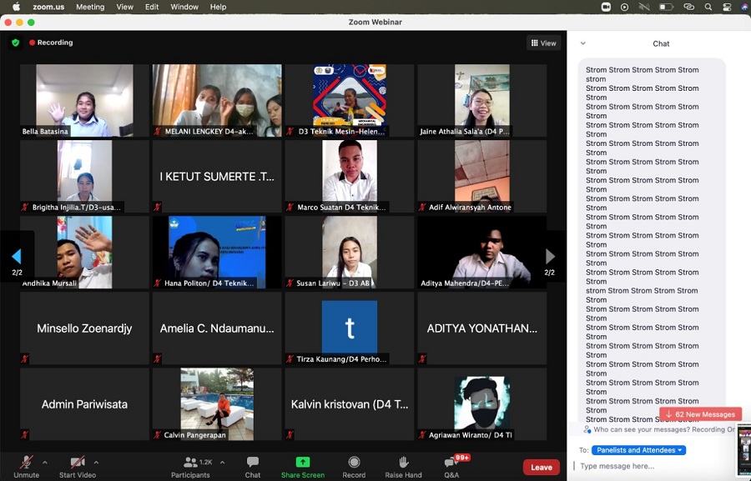Click the Share Screen icon
Viewport: 751px width, 481px height.
(x=302, y=463)
